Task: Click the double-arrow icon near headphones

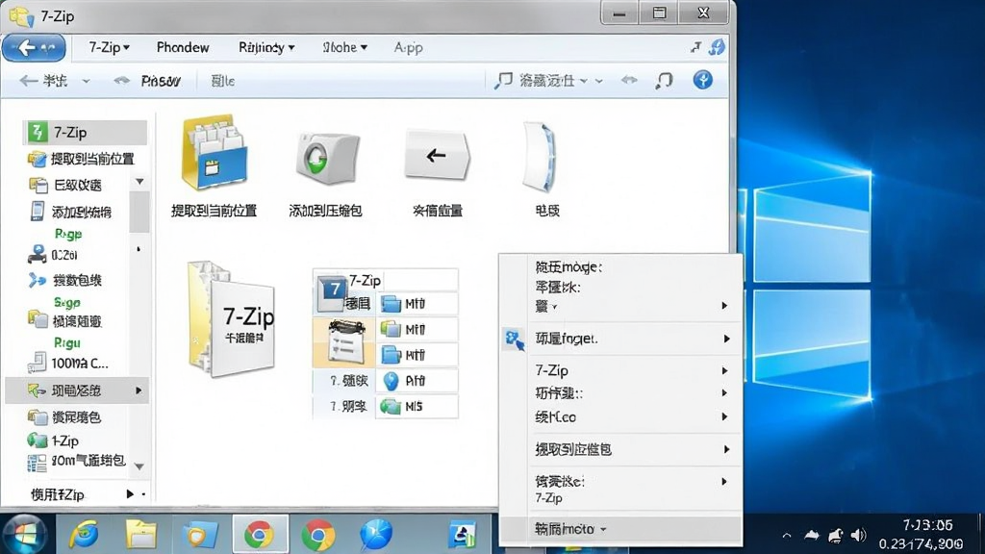Action: [629, 80]
